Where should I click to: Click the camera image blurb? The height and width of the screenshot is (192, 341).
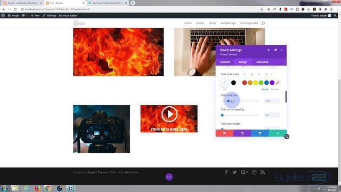click(102, 129)
